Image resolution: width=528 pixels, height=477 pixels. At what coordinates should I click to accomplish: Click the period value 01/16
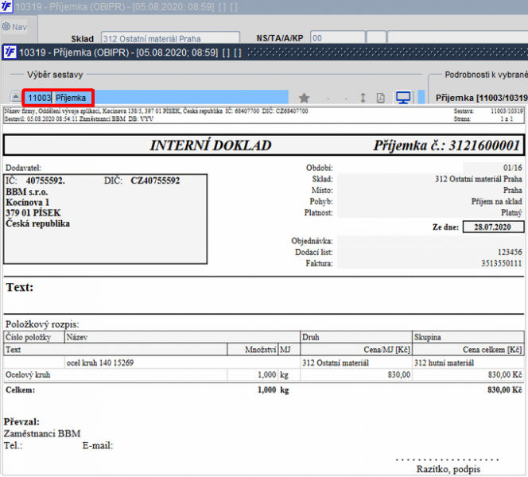pyautogui.click(x=513, y=168)
